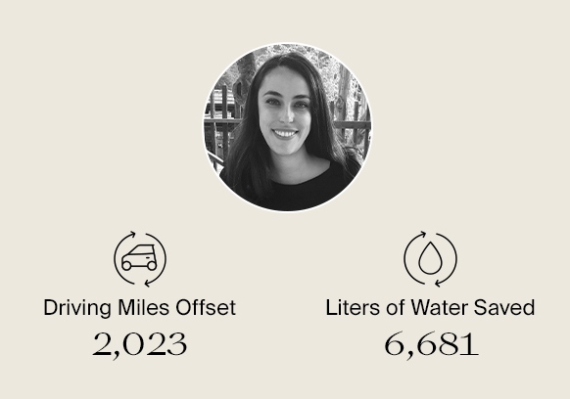Click the water droplet recycle icon
570x399 pixels.
[430, 259]
